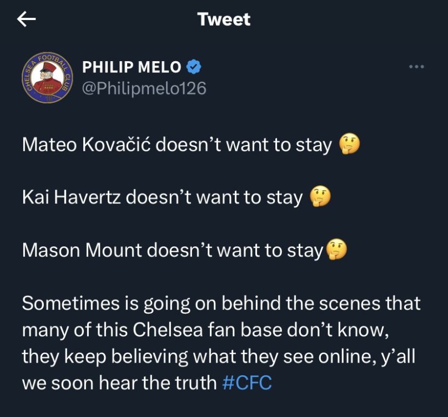448x417 pixels.
Task: Click the thinking emoji after the Kovačić line
Action: coord(349,144)
